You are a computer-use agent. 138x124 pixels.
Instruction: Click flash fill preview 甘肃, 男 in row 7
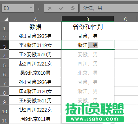88,82
